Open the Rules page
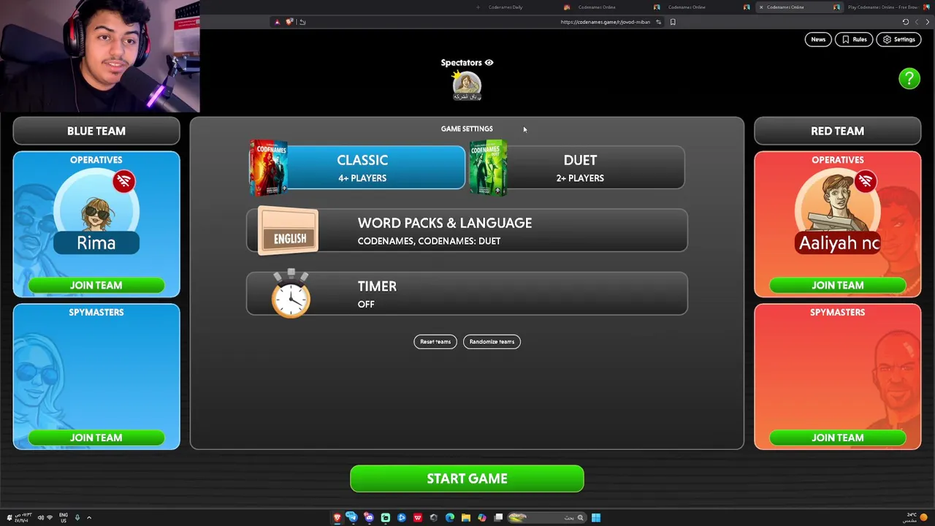The height and width of the screenshot is (526, 935). click(x=854, y=39)
